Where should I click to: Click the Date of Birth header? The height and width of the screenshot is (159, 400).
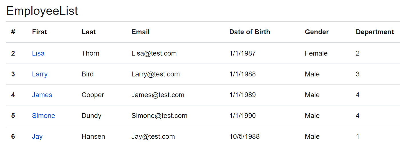click(x=250, y=32)
